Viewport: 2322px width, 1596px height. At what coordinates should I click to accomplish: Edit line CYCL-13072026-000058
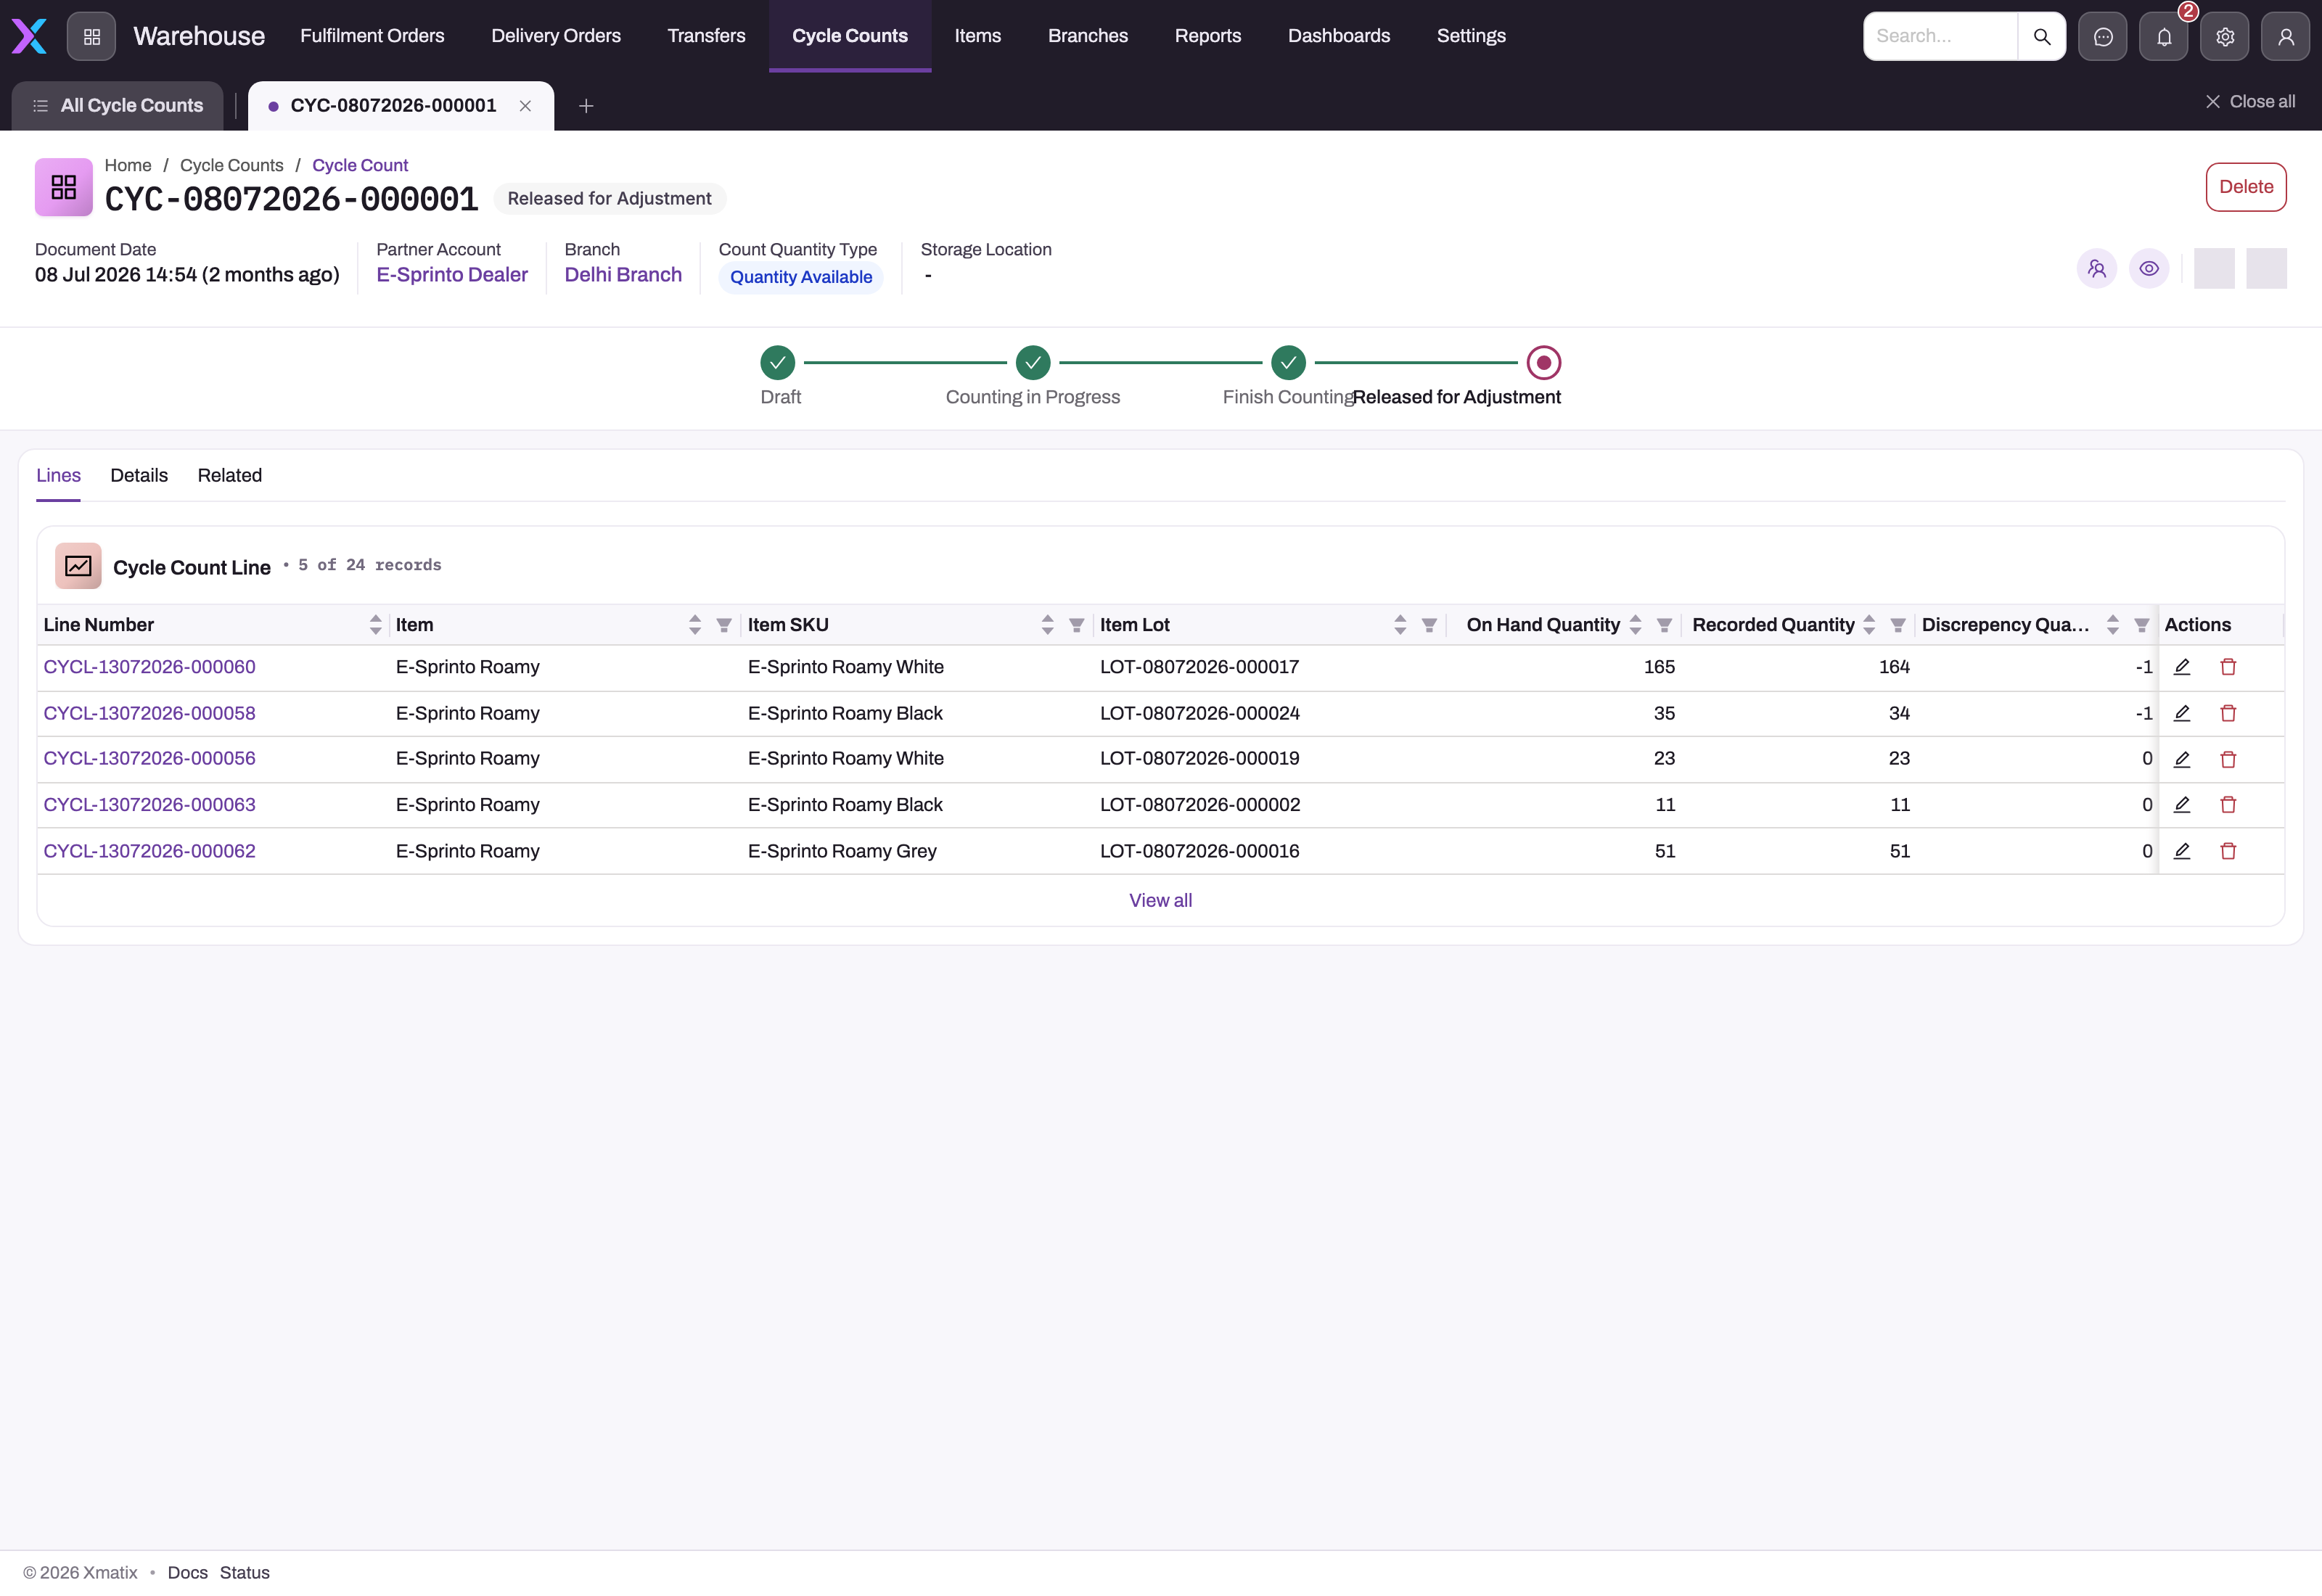click(x=2181, y=713)
